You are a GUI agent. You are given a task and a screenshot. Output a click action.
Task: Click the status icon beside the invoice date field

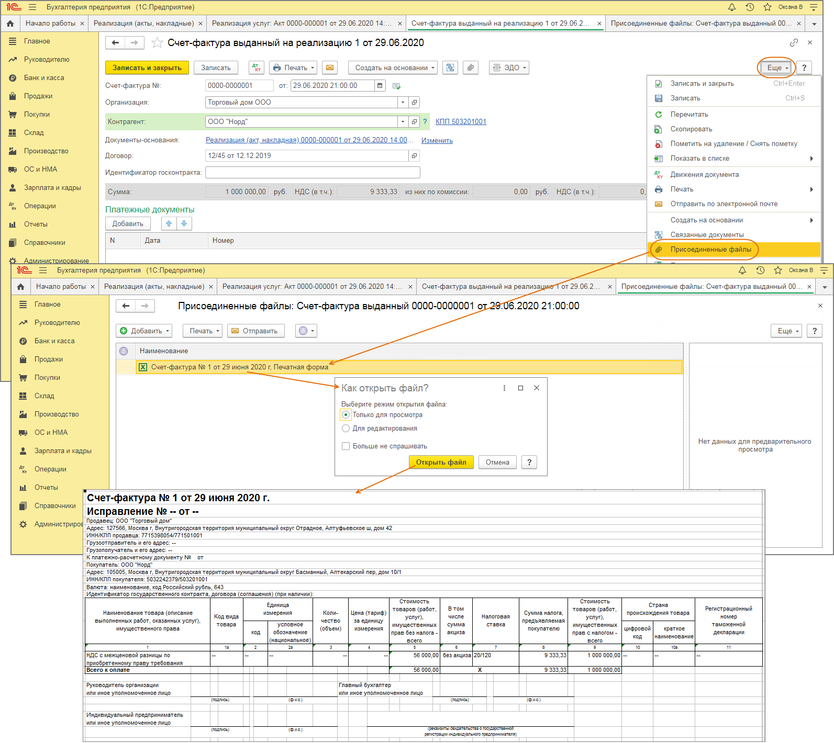396,86
